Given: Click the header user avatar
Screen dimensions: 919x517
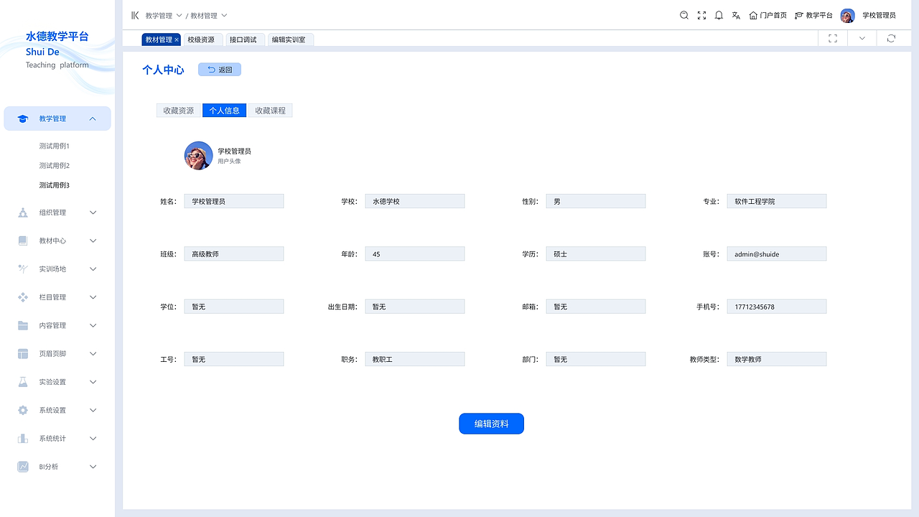Looking at the screenshot, I should [x=847, y=15].
